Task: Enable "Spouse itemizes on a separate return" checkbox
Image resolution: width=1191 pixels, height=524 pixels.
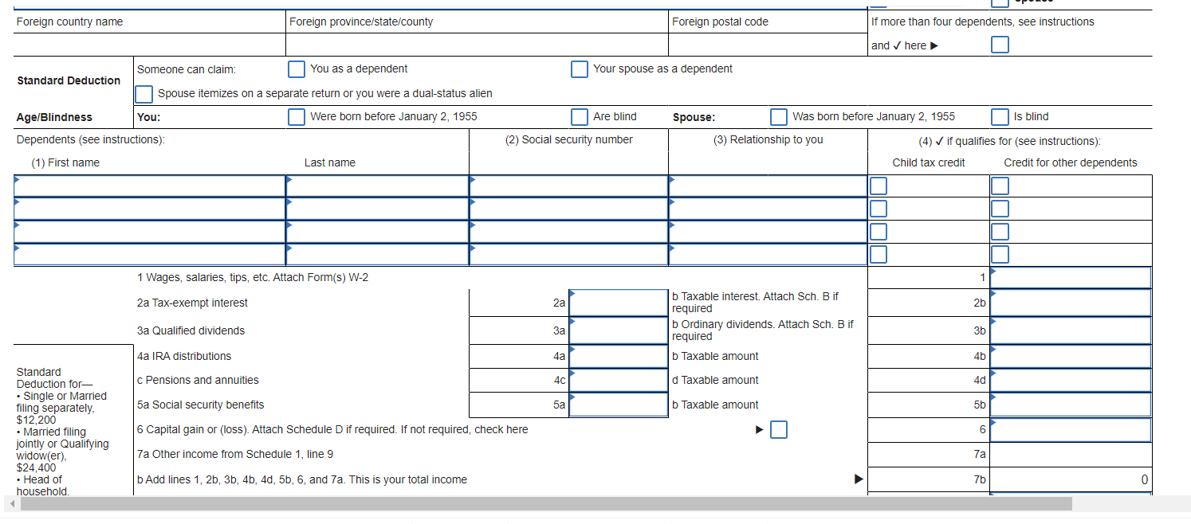Action: click(143, 94)
